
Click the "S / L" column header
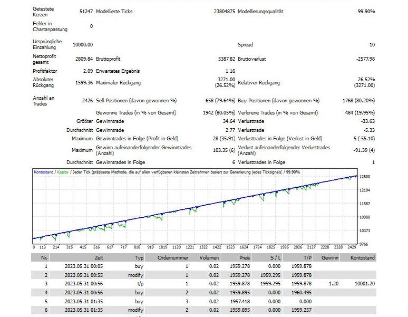point(276,258)
